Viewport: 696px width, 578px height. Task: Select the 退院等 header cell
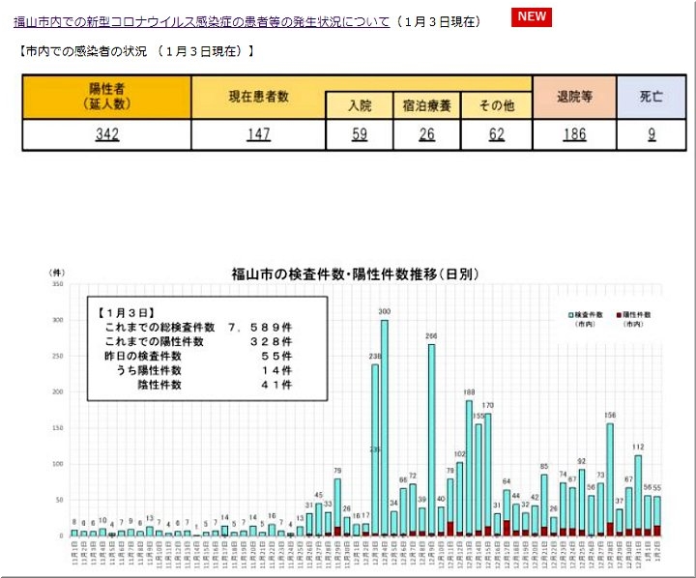tap(574, 96)
